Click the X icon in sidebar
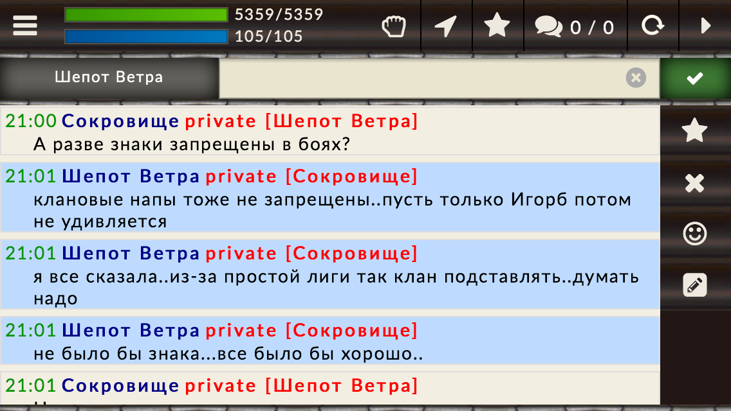731x411 pixels. tap(694, 183)
